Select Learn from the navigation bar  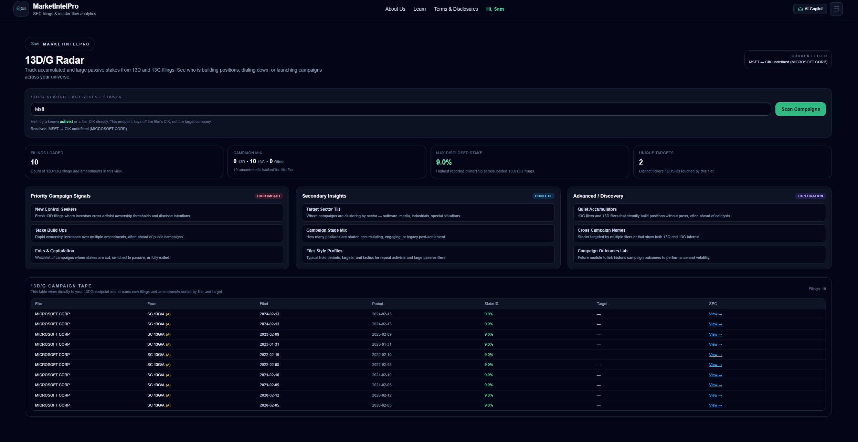click(x=419, y=9)
